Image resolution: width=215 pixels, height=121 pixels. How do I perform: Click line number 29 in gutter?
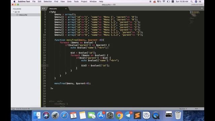point(44,83)
